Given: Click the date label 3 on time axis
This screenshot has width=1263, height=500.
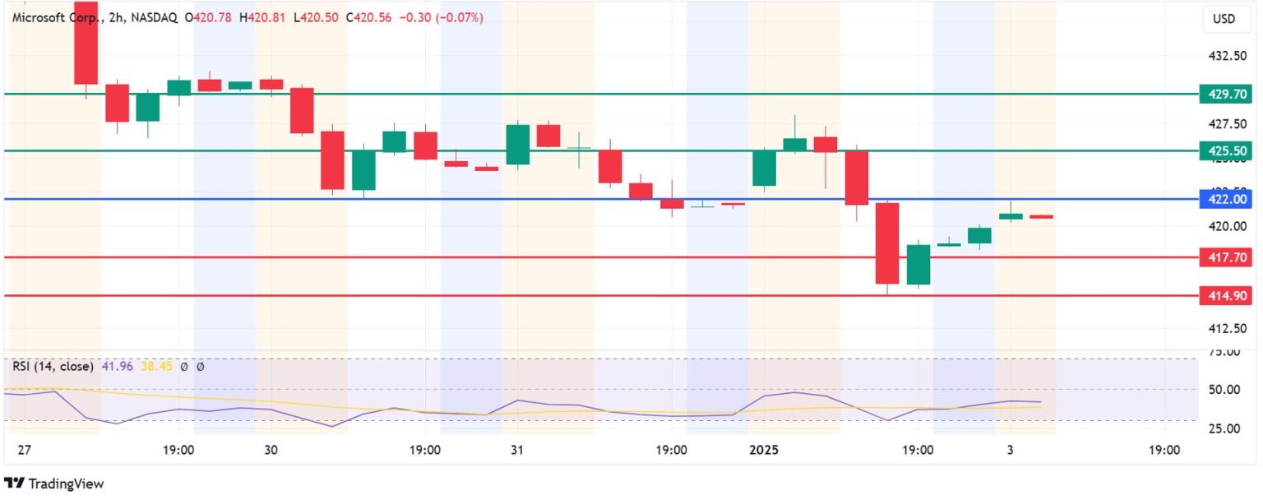Looking at the screenshot, I should coord(1010,450).
